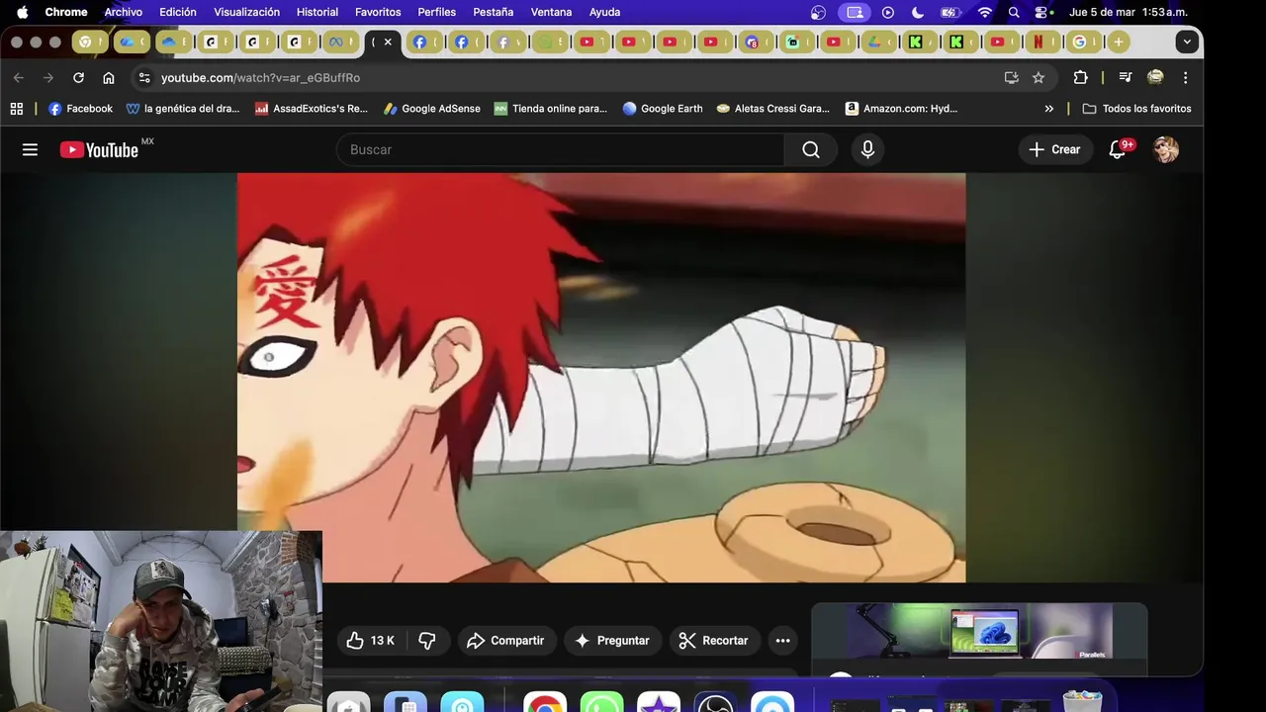Bookmark this page with the star icon
Image resolution: width=1266 pixels, height=712 pixels.
tap(1039, 77)
